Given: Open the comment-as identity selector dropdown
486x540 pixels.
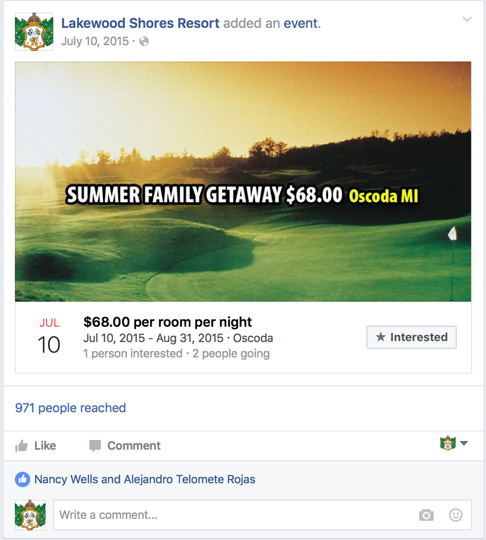Looking at the screenshot, I should tap(454, 443).
